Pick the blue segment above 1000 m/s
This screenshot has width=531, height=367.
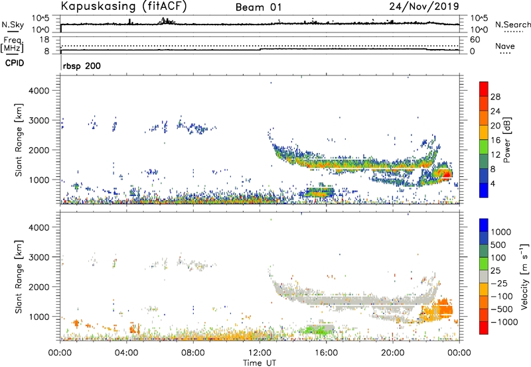tap(484, 225)
